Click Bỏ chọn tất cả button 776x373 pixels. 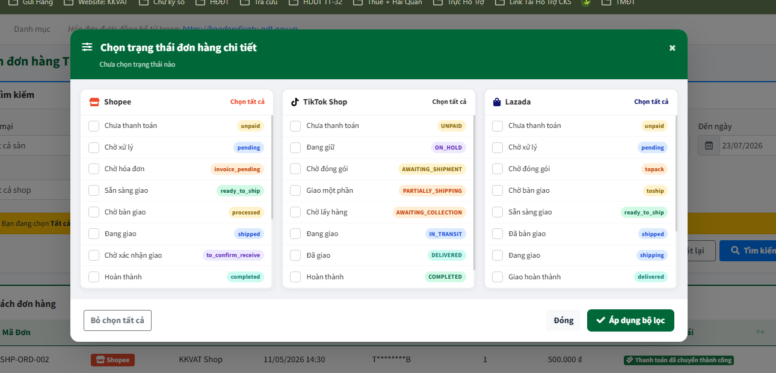click(117, 321)
